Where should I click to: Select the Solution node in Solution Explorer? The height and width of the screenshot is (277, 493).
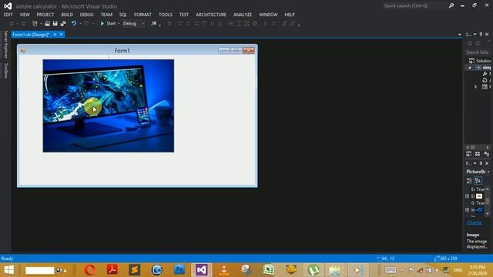tap(480, 61)
